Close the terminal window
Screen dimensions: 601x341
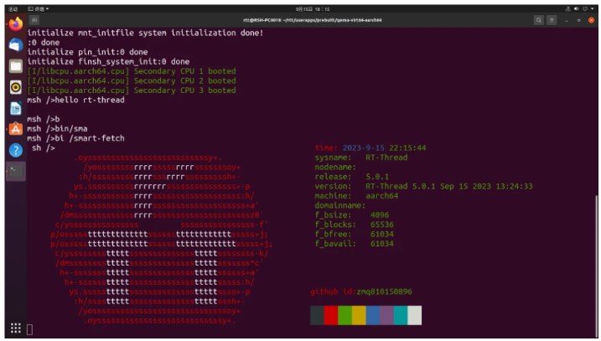(x=591, y=20)
